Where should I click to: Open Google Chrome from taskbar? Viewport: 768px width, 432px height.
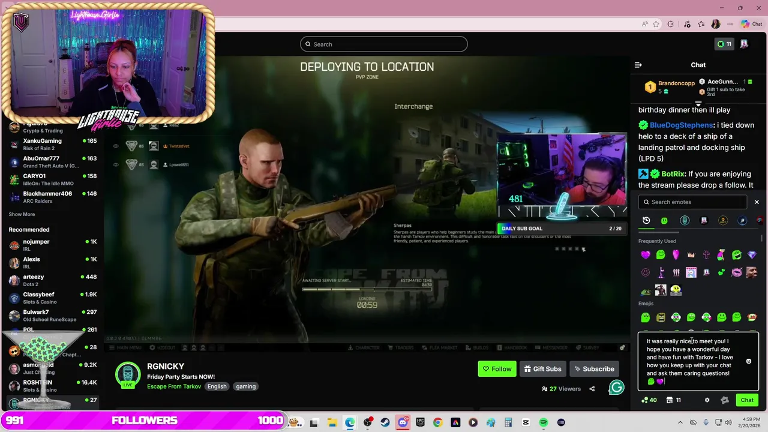click(x=437, y=422)
